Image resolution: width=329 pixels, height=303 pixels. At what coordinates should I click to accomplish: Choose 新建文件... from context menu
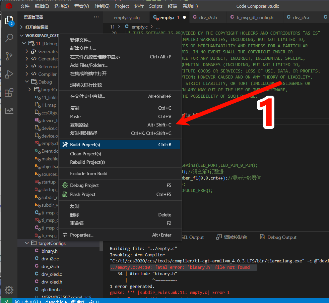click(x=120, y=40)
